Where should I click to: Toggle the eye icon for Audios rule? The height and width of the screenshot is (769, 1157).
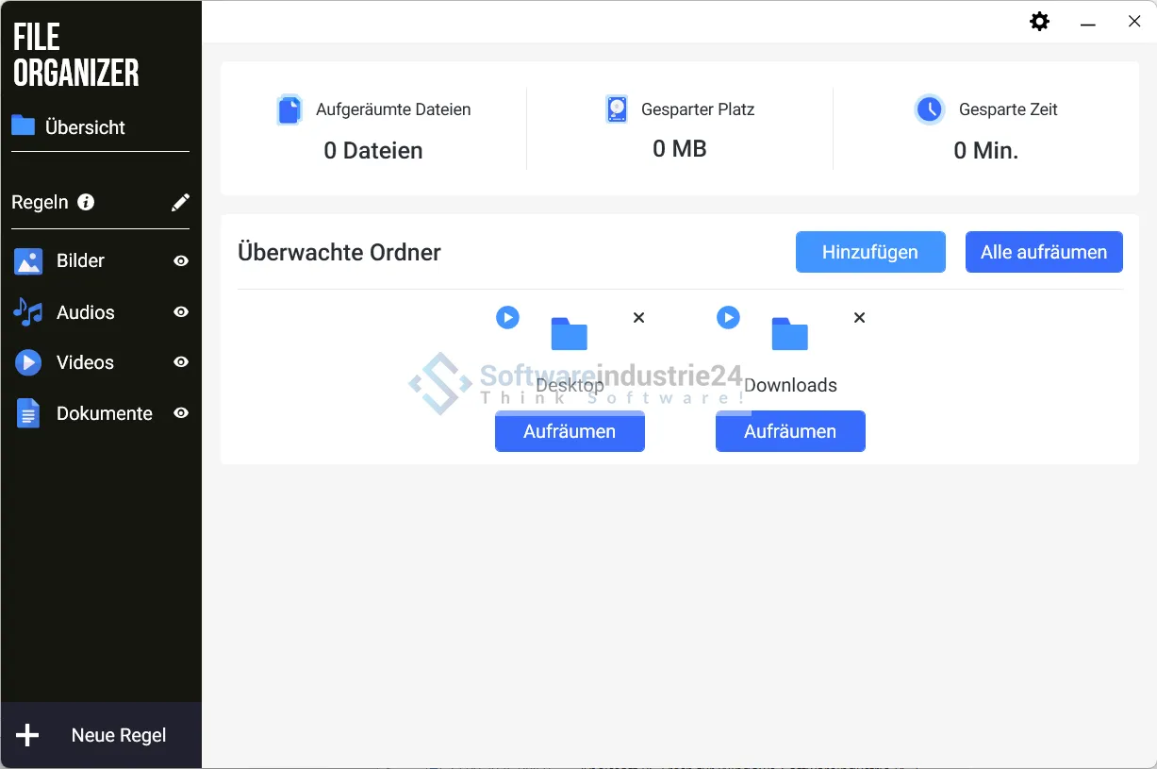[181, 312]
